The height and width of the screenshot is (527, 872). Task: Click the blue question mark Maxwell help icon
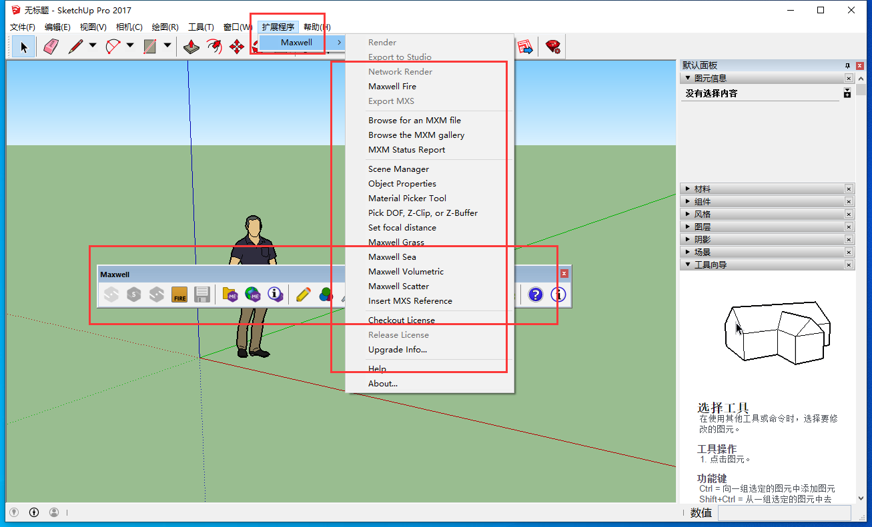535,294
